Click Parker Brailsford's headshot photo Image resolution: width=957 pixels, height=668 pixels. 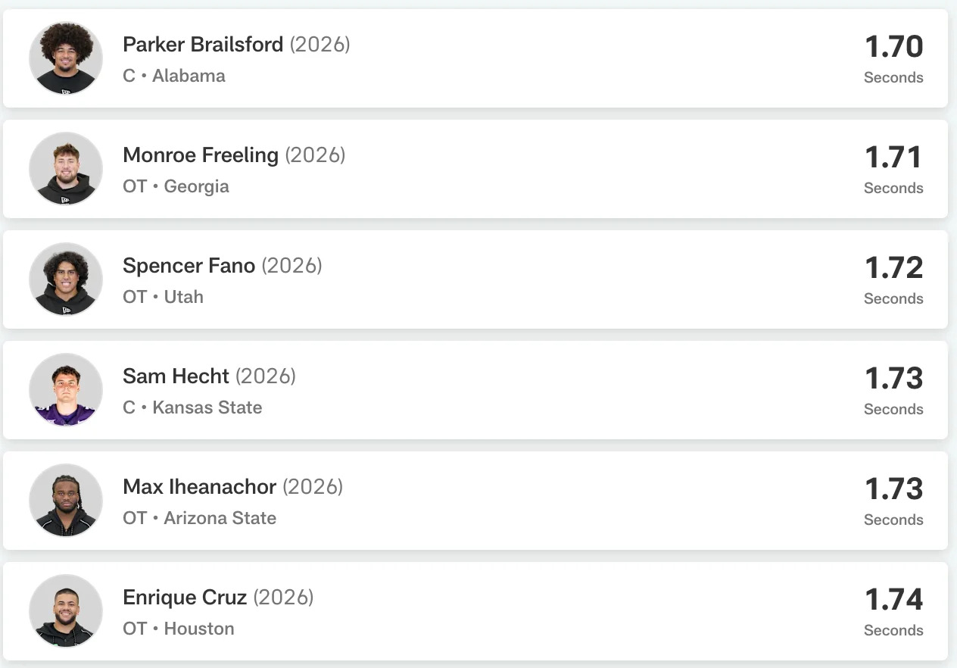pyautogui.click(x=66, y=58)
